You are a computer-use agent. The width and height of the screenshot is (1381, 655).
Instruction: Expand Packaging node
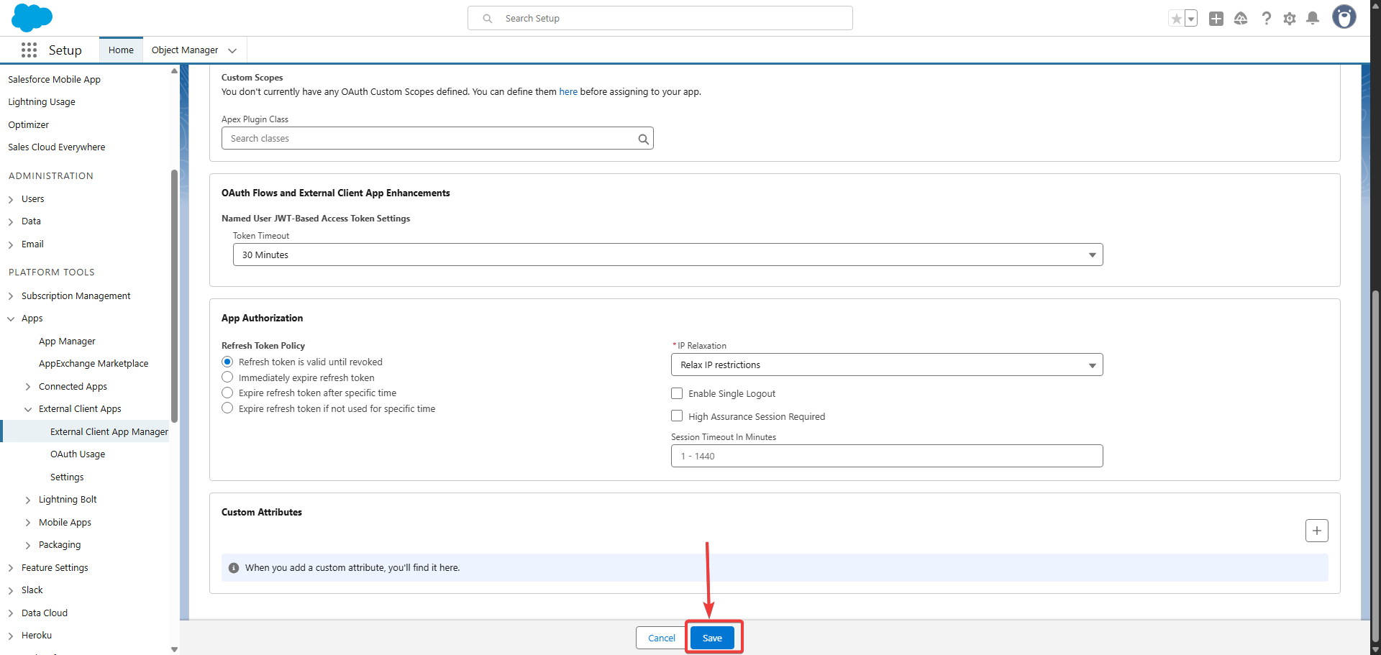tap(28, 545)
